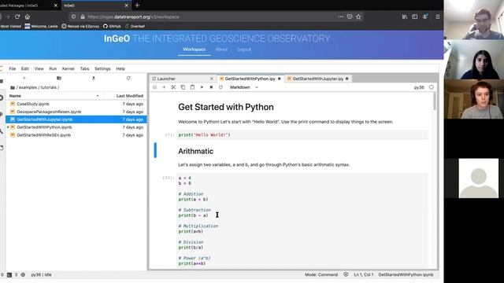Open the Overleaf bookmark
Screen dimensions: 504x283
pos(135,26)
